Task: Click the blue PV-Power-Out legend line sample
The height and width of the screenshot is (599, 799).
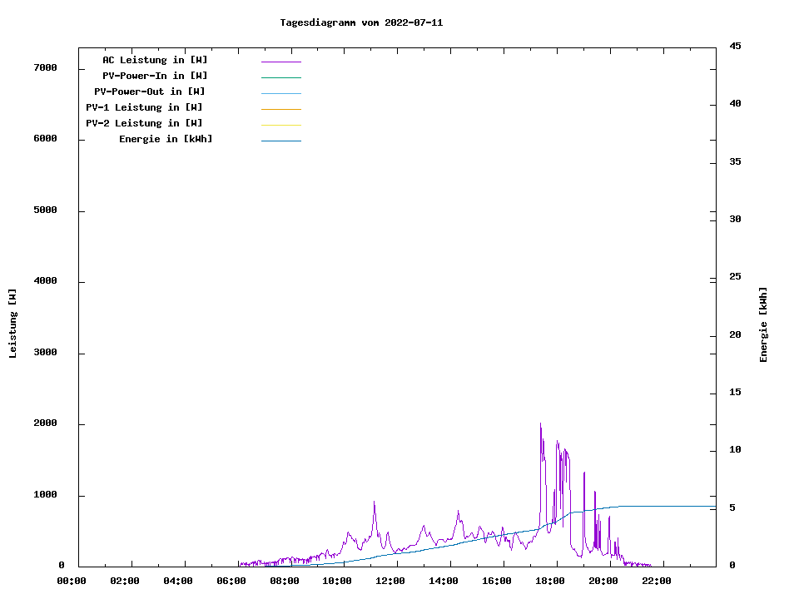Action: pos(280,93)
